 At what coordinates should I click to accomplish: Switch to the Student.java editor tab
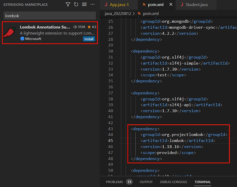(x=197, y=5)
